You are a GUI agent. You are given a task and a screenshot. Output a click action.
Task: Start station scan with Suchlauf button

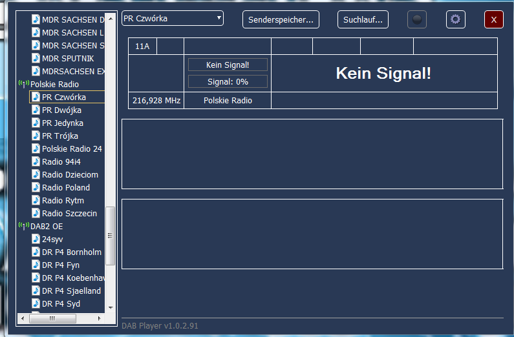click(363, 20)
